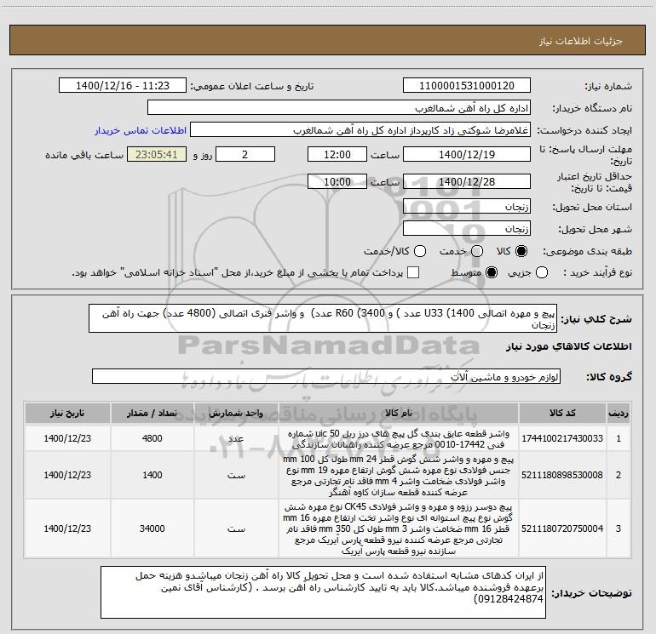
Task: Choose متوسط purchase process type
Action: click(x=492, y=273)
